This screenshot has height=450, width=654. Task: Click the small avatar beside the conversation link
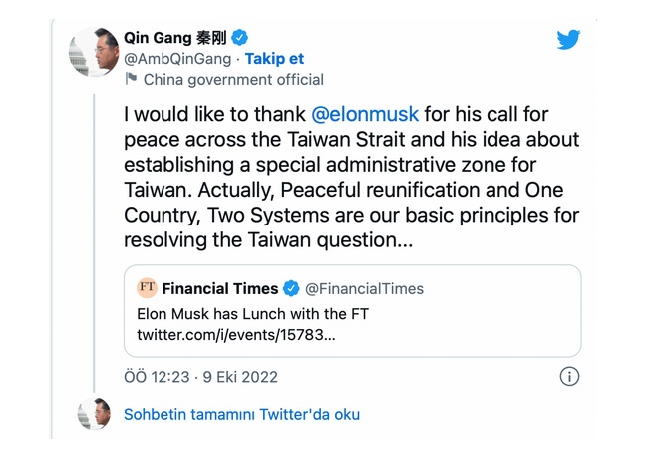pyautogui.click(x=96, y=413)
